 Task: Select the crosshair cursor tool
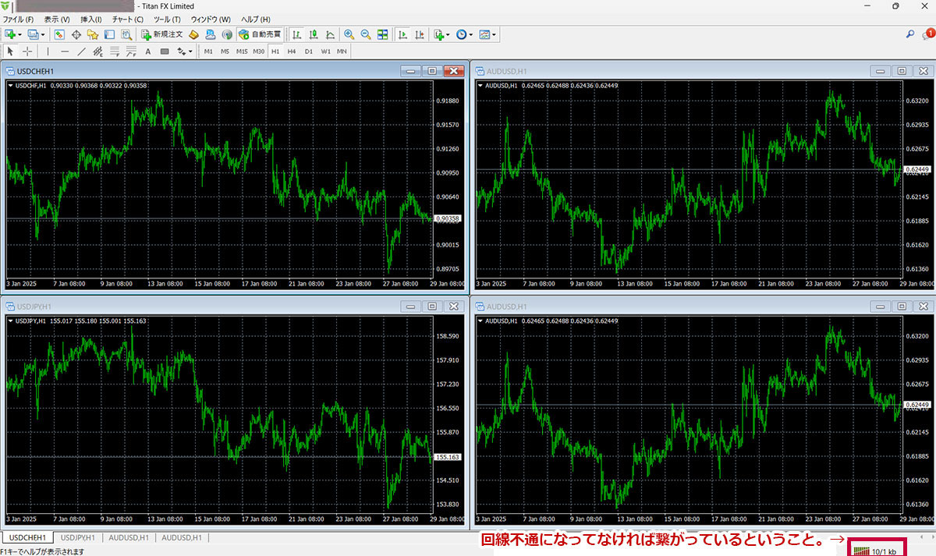coord(28,51)
